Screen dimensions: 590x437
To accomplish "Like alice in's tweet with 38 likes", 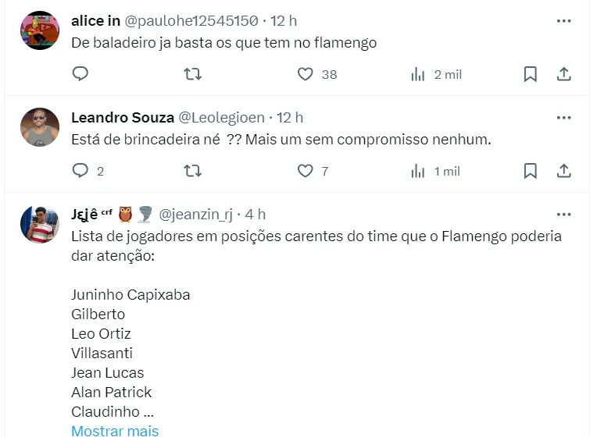I will coord(306,74).
